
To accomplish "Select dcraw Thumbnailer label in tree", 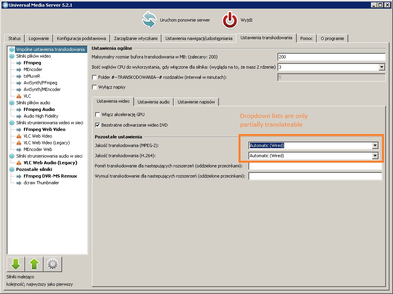I will click(41, 183).
